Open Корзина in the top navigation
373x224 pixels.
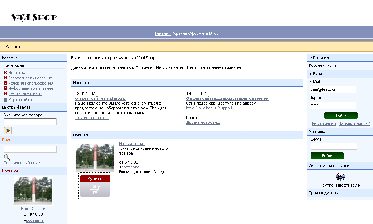point(179,33)
